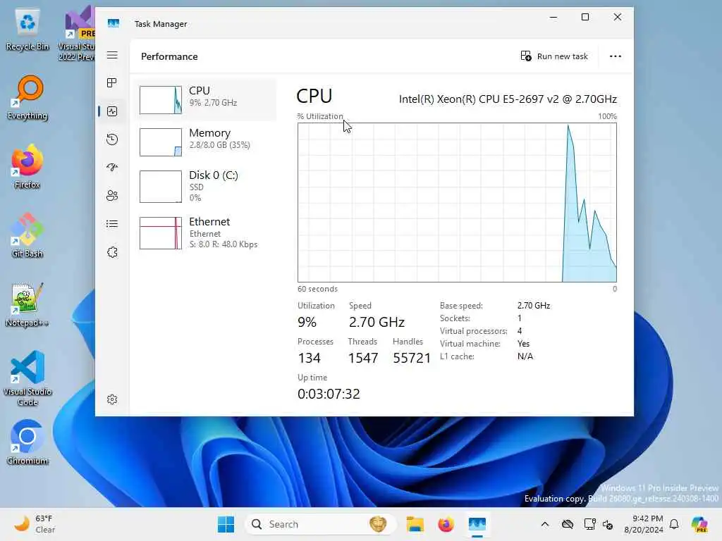Open the Copilot preview taskbar icon
Screen dimensions: 722x541
click(x=699, y=524)
